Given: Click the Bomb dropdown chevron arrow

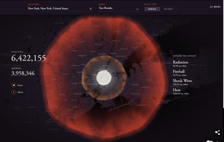Looking at the screenshot, I should [137, 9].
